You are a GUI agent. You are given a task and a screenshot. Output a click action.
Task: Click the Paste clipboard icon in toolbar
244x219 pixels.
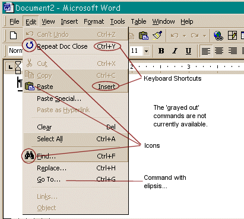click(144, 36)
